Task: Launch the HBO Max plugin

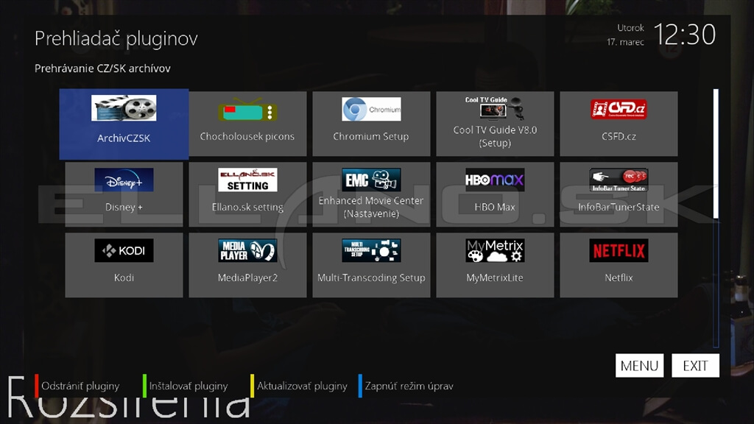Action: [x=495, y=194]
